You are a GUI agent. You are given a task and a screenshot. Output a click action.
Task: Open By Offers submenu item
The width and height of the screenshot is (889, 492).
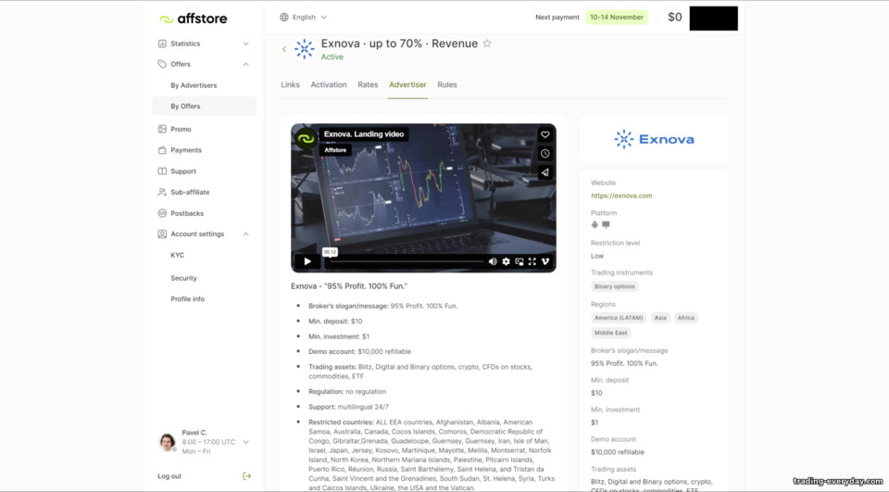click(x=204, y=107)
